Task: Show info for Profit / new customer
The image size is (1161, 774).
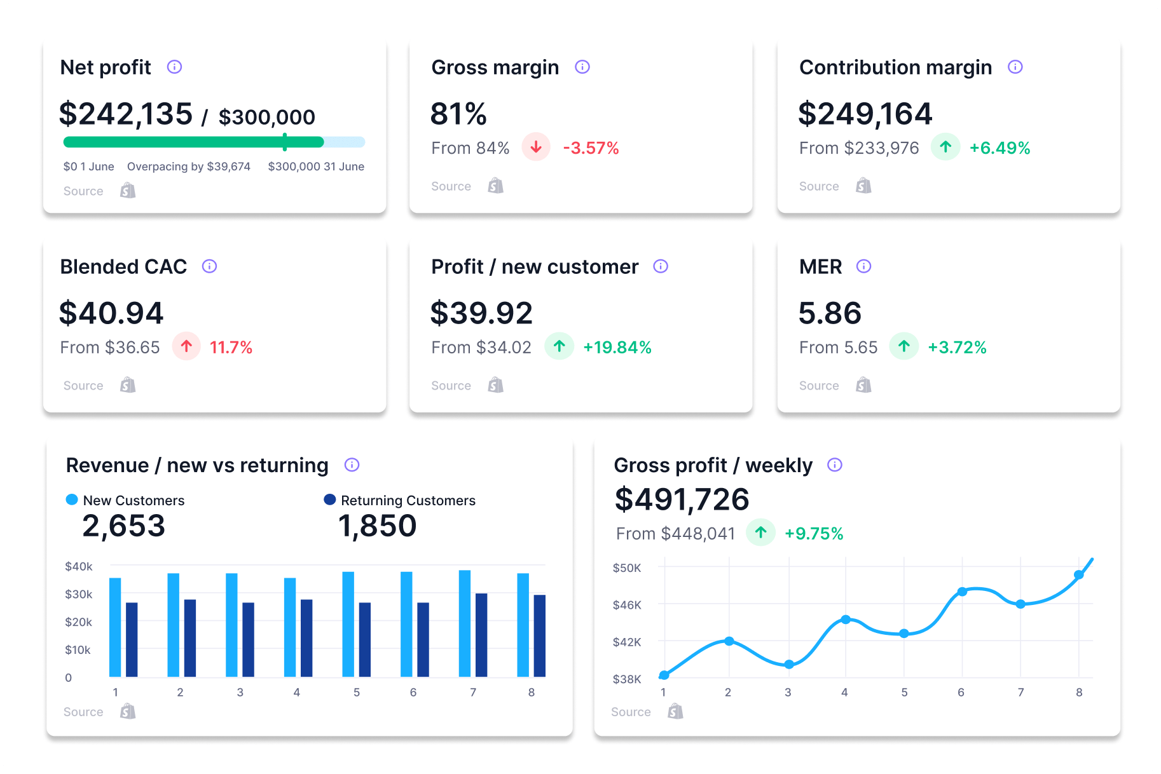Action: point(661,266)
